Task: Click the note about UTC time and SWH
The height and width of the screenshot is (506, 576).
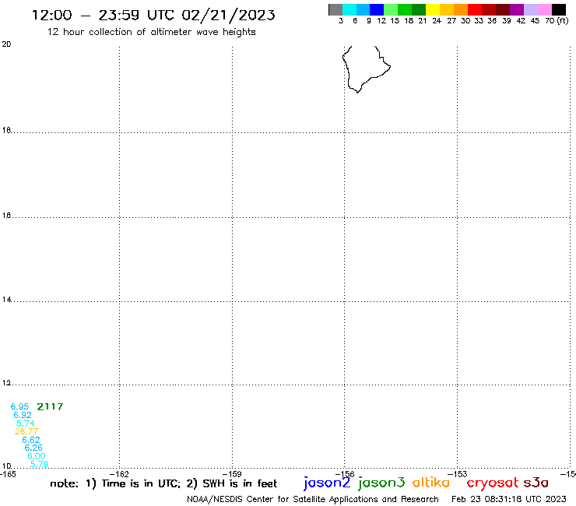Action: coord(163,483)
